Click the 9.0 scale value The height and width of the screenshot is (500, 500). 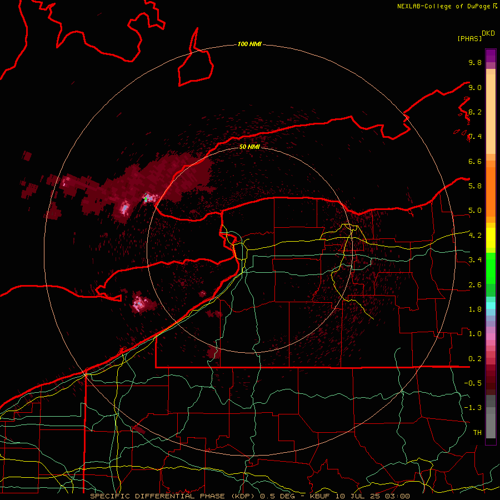[x=475, y=87]
